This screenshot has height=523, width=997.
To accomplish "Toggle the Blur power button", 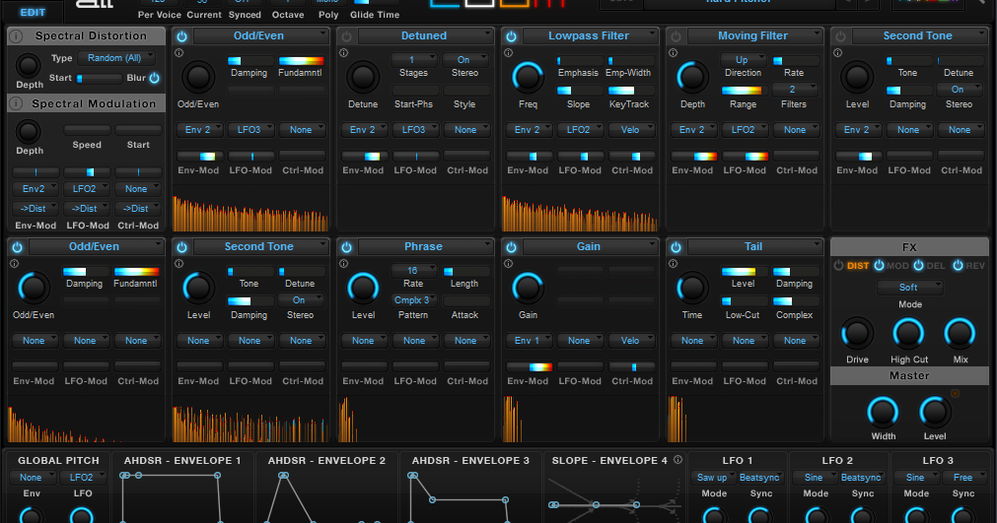I will pyautogui.click(x=154, y=78).
